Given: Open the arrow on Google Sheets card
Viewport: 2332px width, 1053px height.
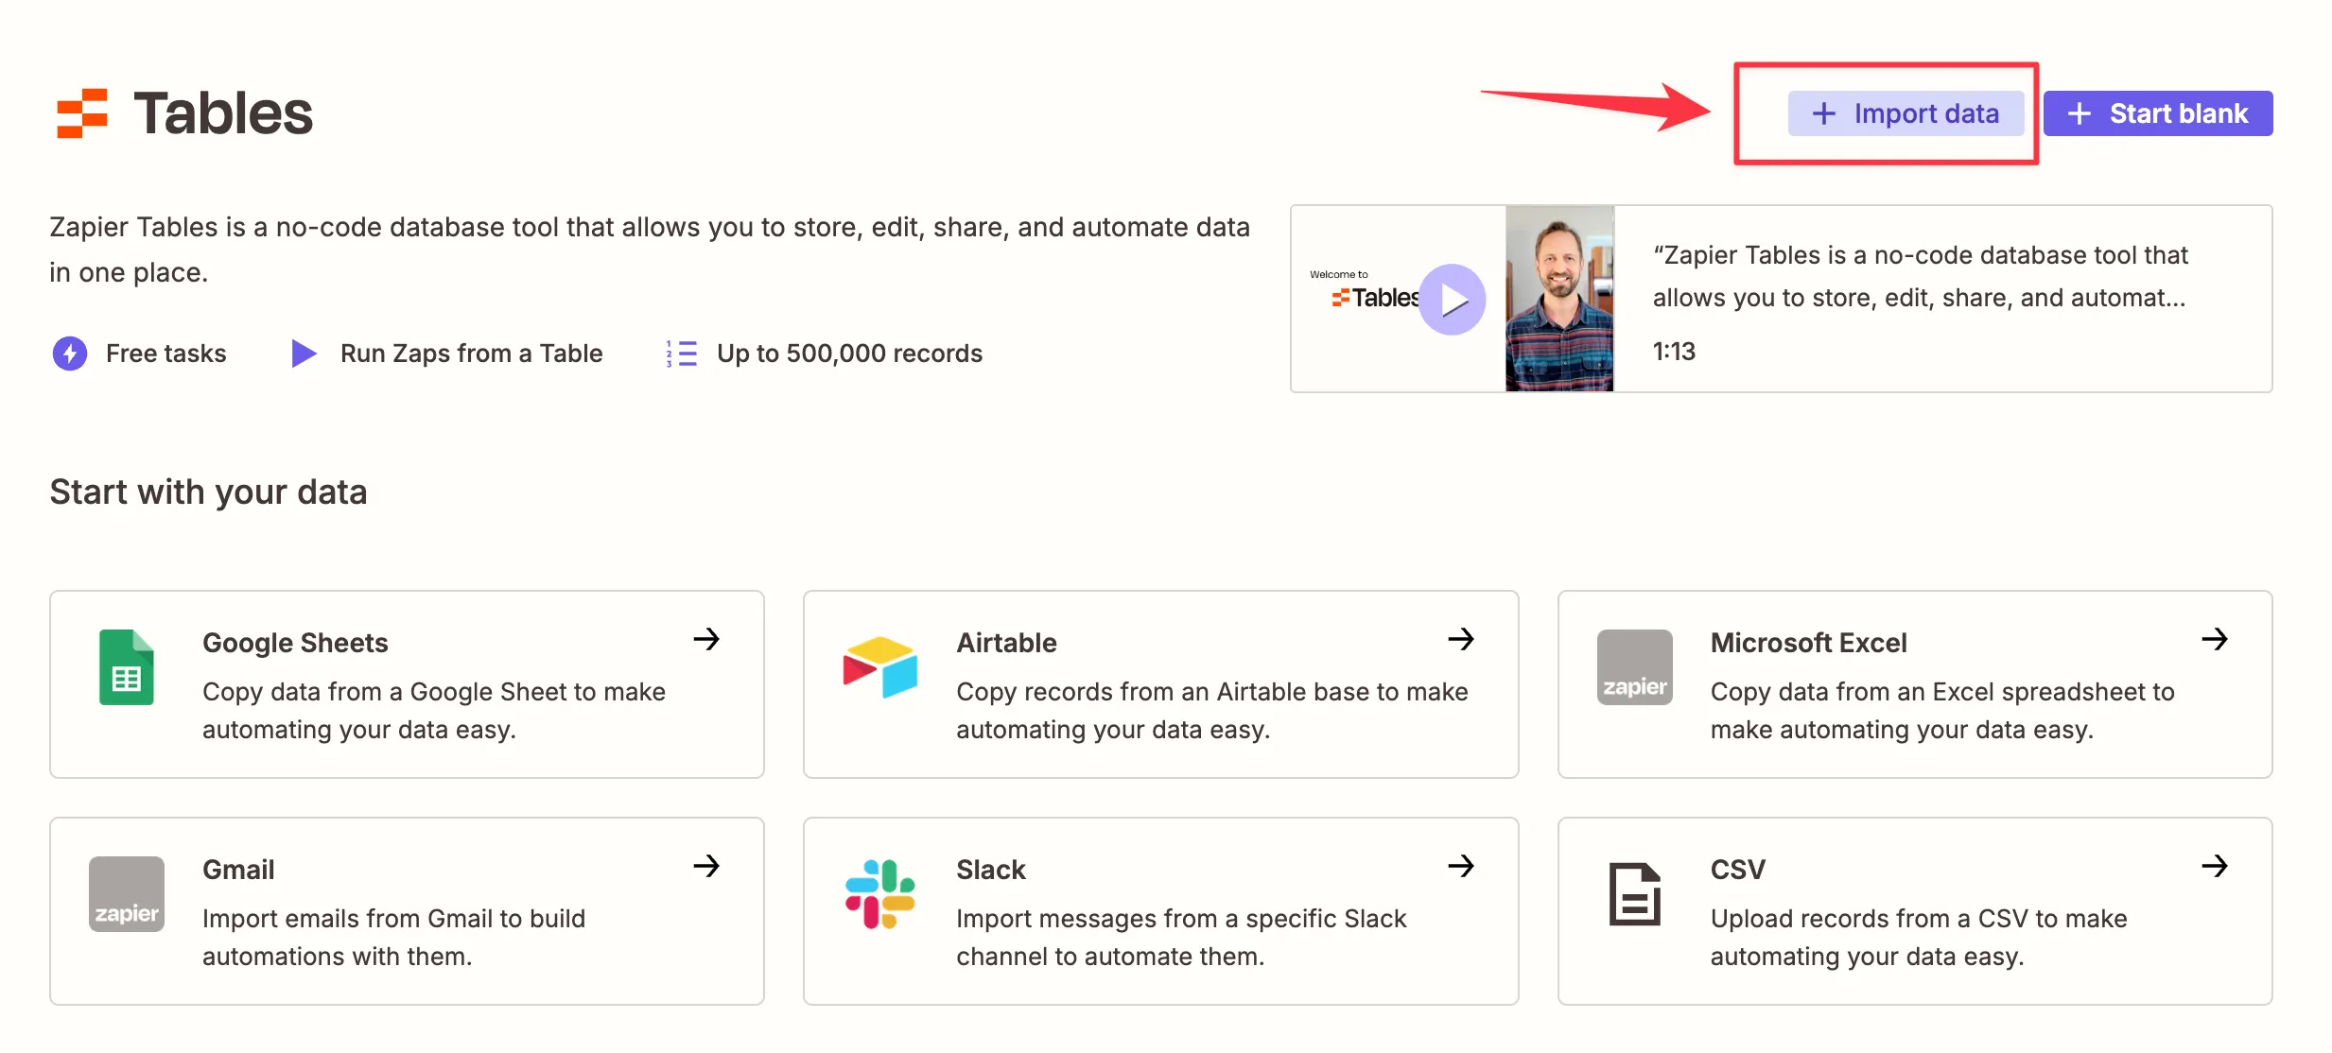Looking at the screenshot, I should point(706,639).
